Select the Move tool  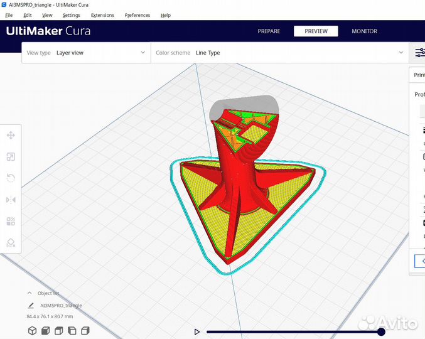[11, 135]
